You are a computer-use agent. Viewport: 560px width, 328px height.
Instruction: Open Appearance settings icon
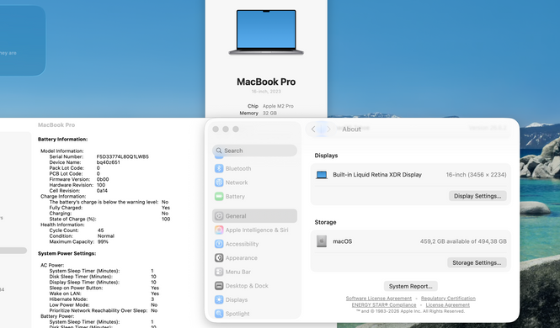click(x=219, y=257)
